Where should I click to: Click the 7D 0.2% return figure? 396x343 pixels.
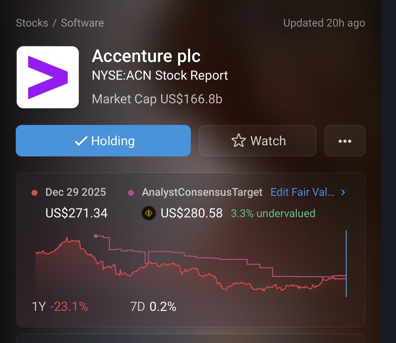point(153,307)
